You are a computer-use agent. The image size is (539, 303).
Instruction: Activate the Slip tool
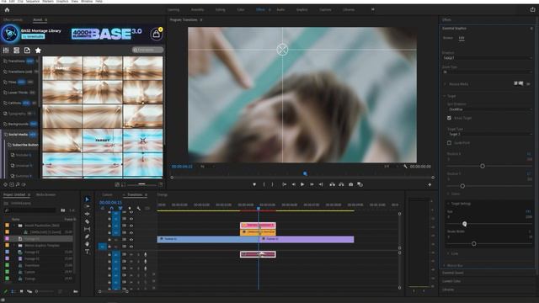[x=88, y=229]
